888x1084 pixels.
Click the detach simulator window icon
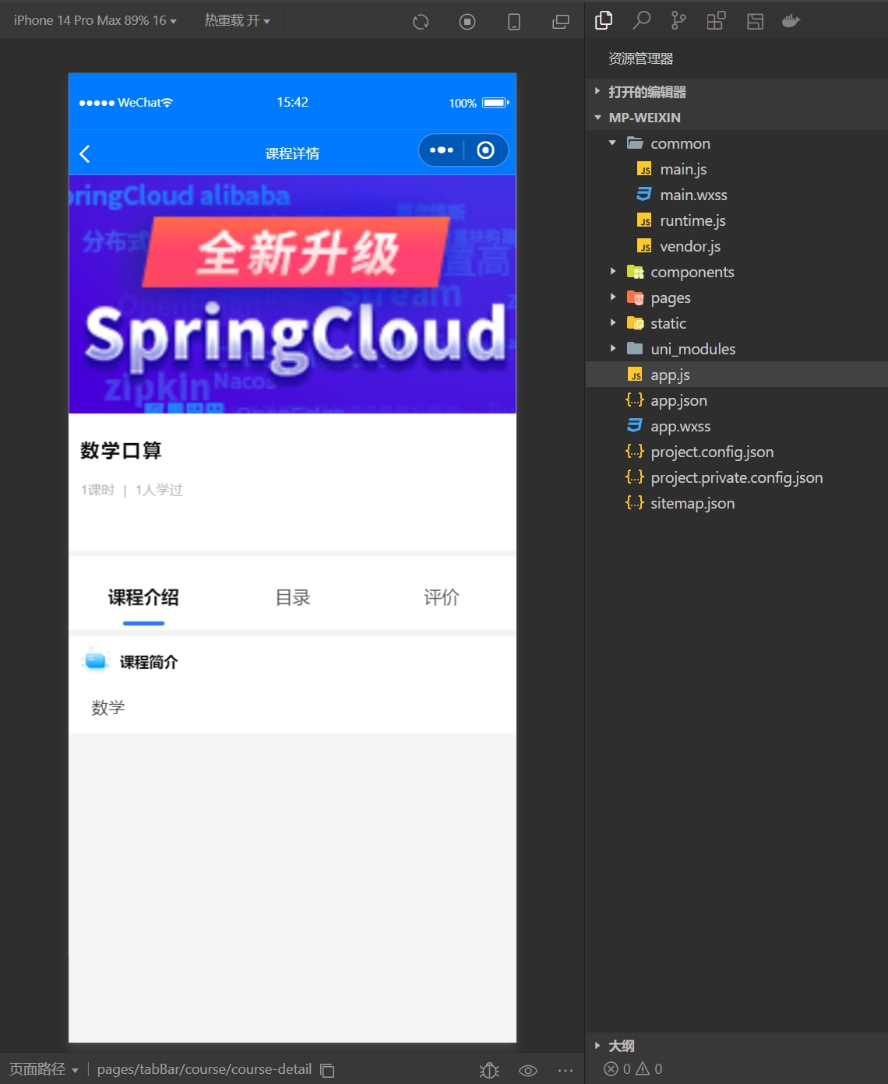561,22
